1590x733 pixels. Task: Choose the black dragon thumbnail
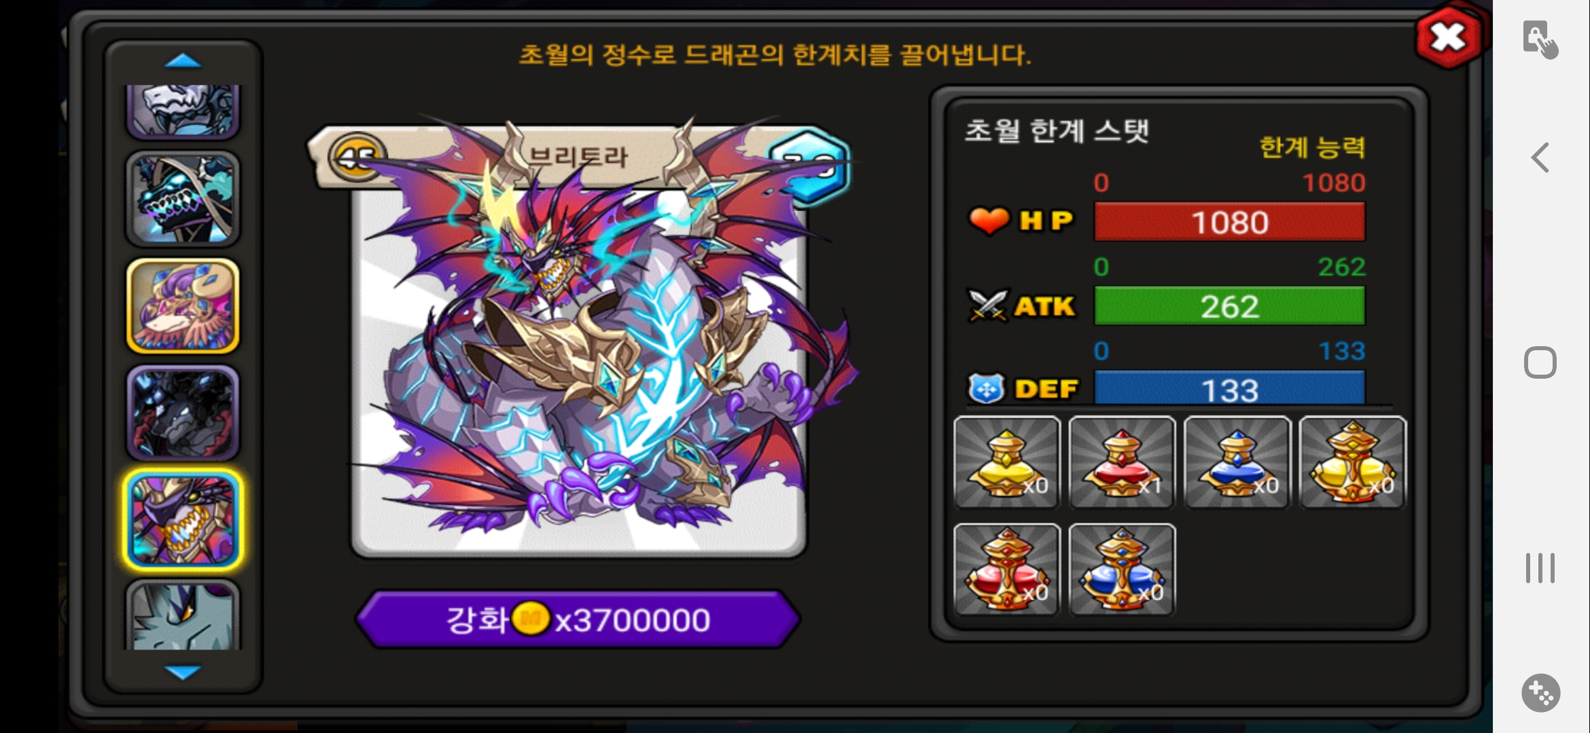click(x=183, y=413)
